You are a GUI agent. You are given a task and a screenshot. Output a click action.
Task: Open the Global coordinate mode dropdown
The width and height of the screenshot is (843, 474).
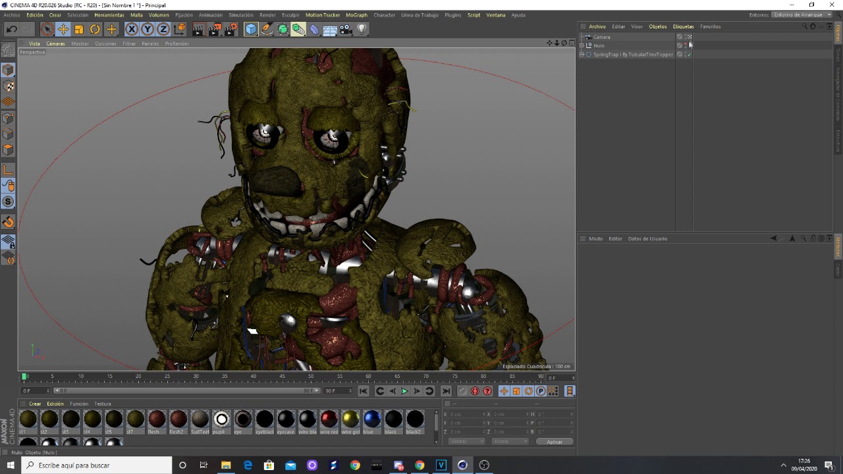[x=466, y=442]
